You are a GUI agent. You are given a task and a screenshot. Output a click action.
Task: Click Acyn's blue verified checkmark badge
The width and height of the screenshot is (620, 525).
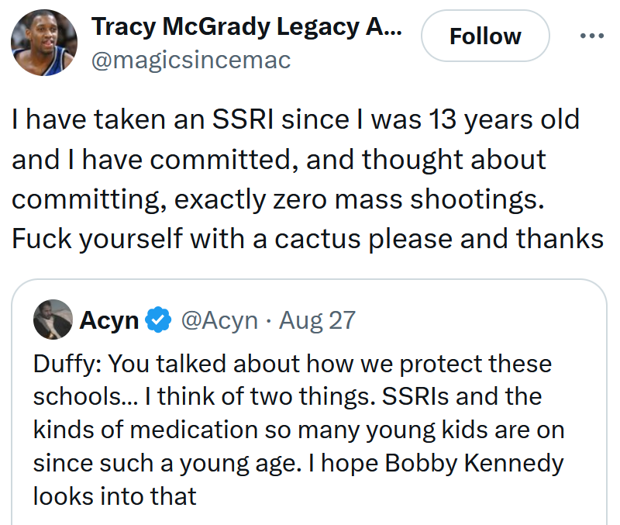157,318
